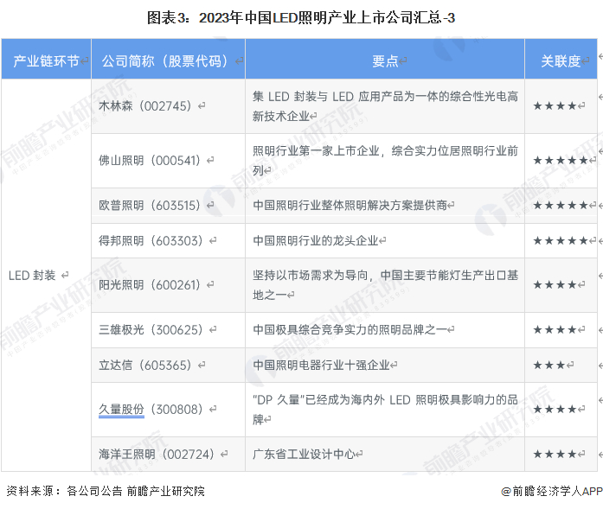Image resolution: width=603 pixels, height=509 pixels.
Task: Click the source note '资料来源：各公司公告 前瞻产业研究院'
Action: pos(106,491)
